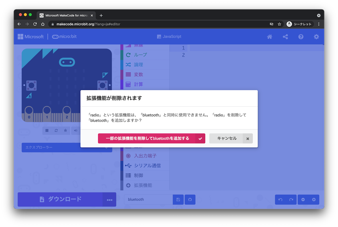
Task: Restart simulator with refresh icon
Action: (x=56, y=130)
